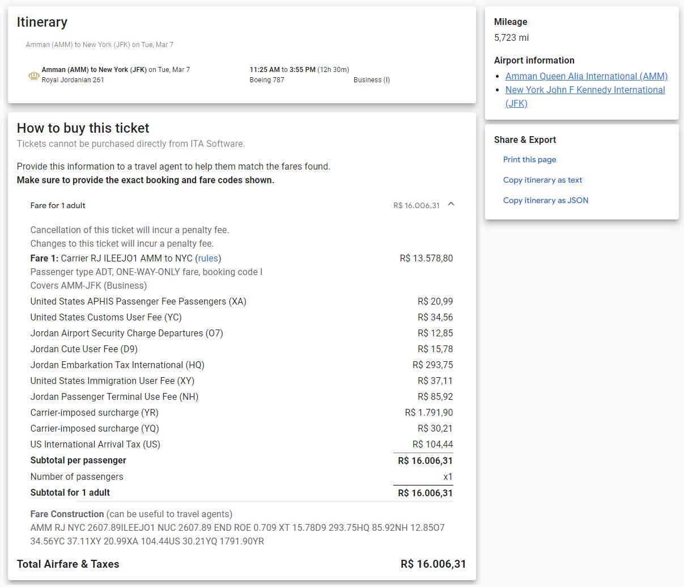This screenshot has height=587, width=684.
Task: Select the R$ 104,44 arrival tax amount
Action: pyautogui.click(x=433, y=444)
